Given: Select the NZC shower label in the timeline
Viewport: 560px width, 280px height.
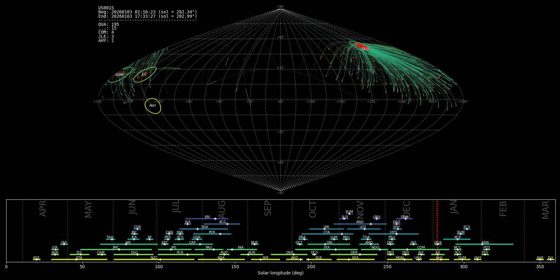Looking at the screenshot, I should point(154,258).
